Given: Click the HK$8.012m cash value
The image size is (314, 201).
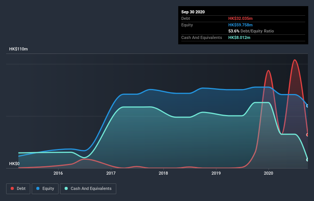Looking at the screenshot, I should pyautogui.click(x=239, y=37).
